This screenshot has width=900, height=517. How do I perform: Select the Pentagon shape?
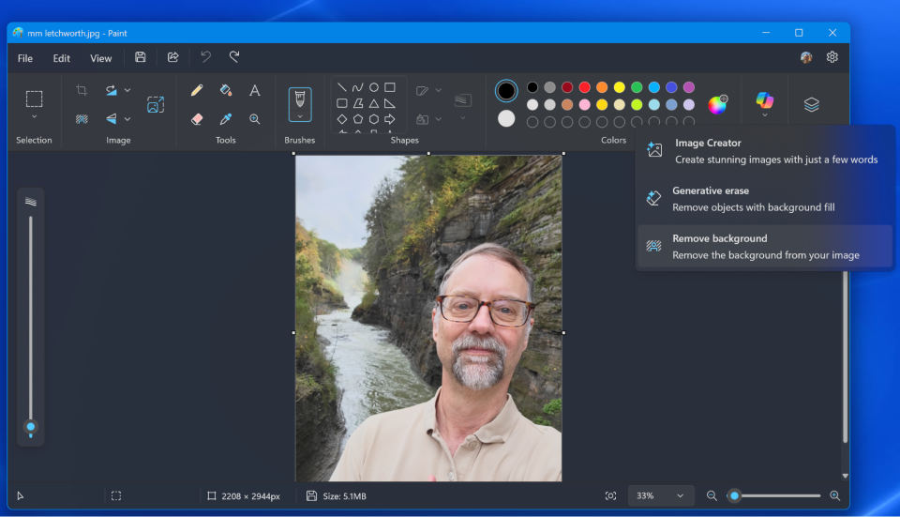pos(357,119)
